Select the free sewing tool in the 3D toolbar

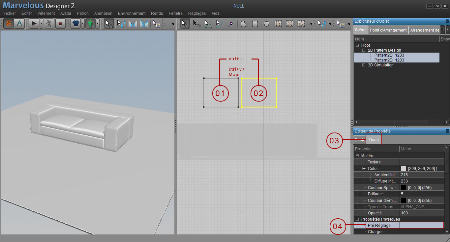[x=144, y=24]
